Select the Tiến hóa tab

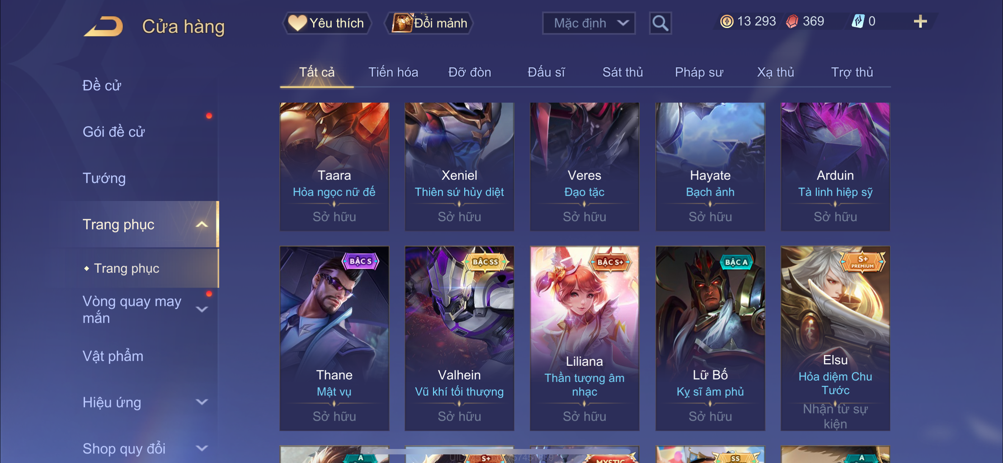coord(393,72)
